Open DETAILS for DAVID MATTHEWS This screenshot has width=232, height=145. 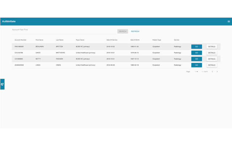click(x=212, y=53)
